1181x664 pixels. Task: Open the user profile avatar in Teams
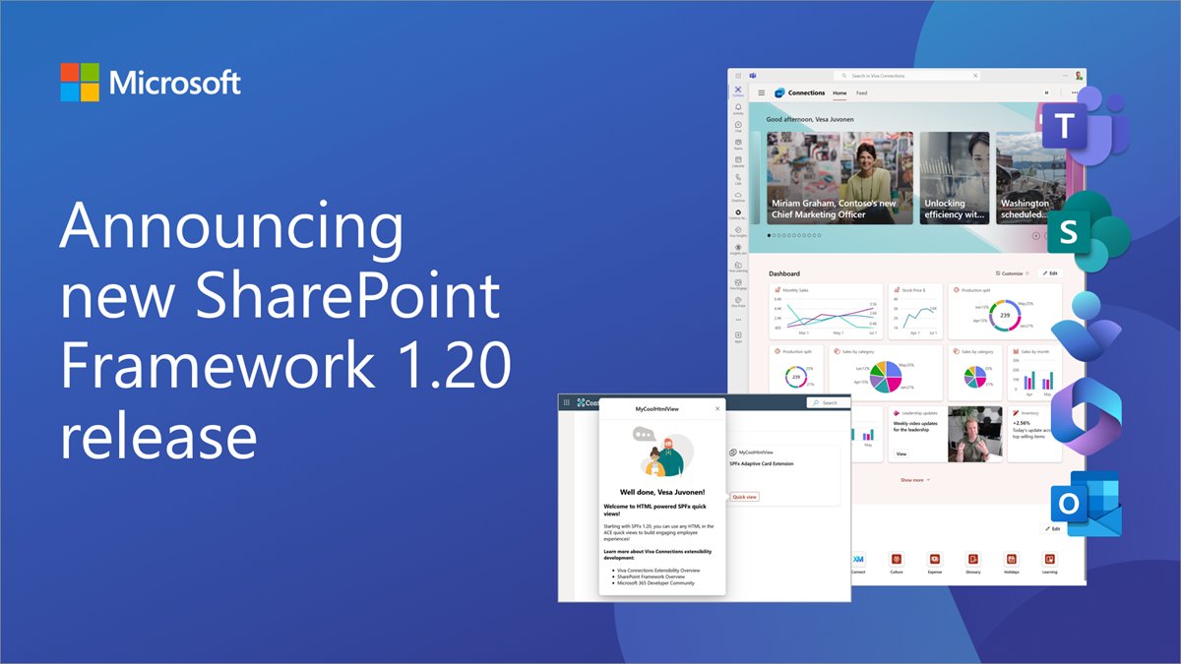[x=1079, y=76]
